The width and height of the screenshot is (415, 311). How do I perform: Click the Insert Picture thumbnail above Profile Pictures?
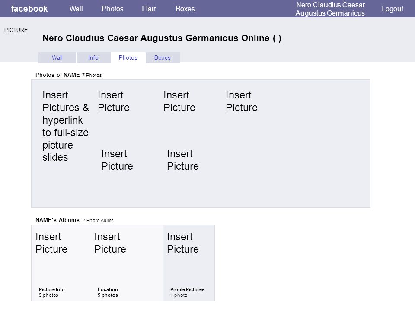click(182, 243)
